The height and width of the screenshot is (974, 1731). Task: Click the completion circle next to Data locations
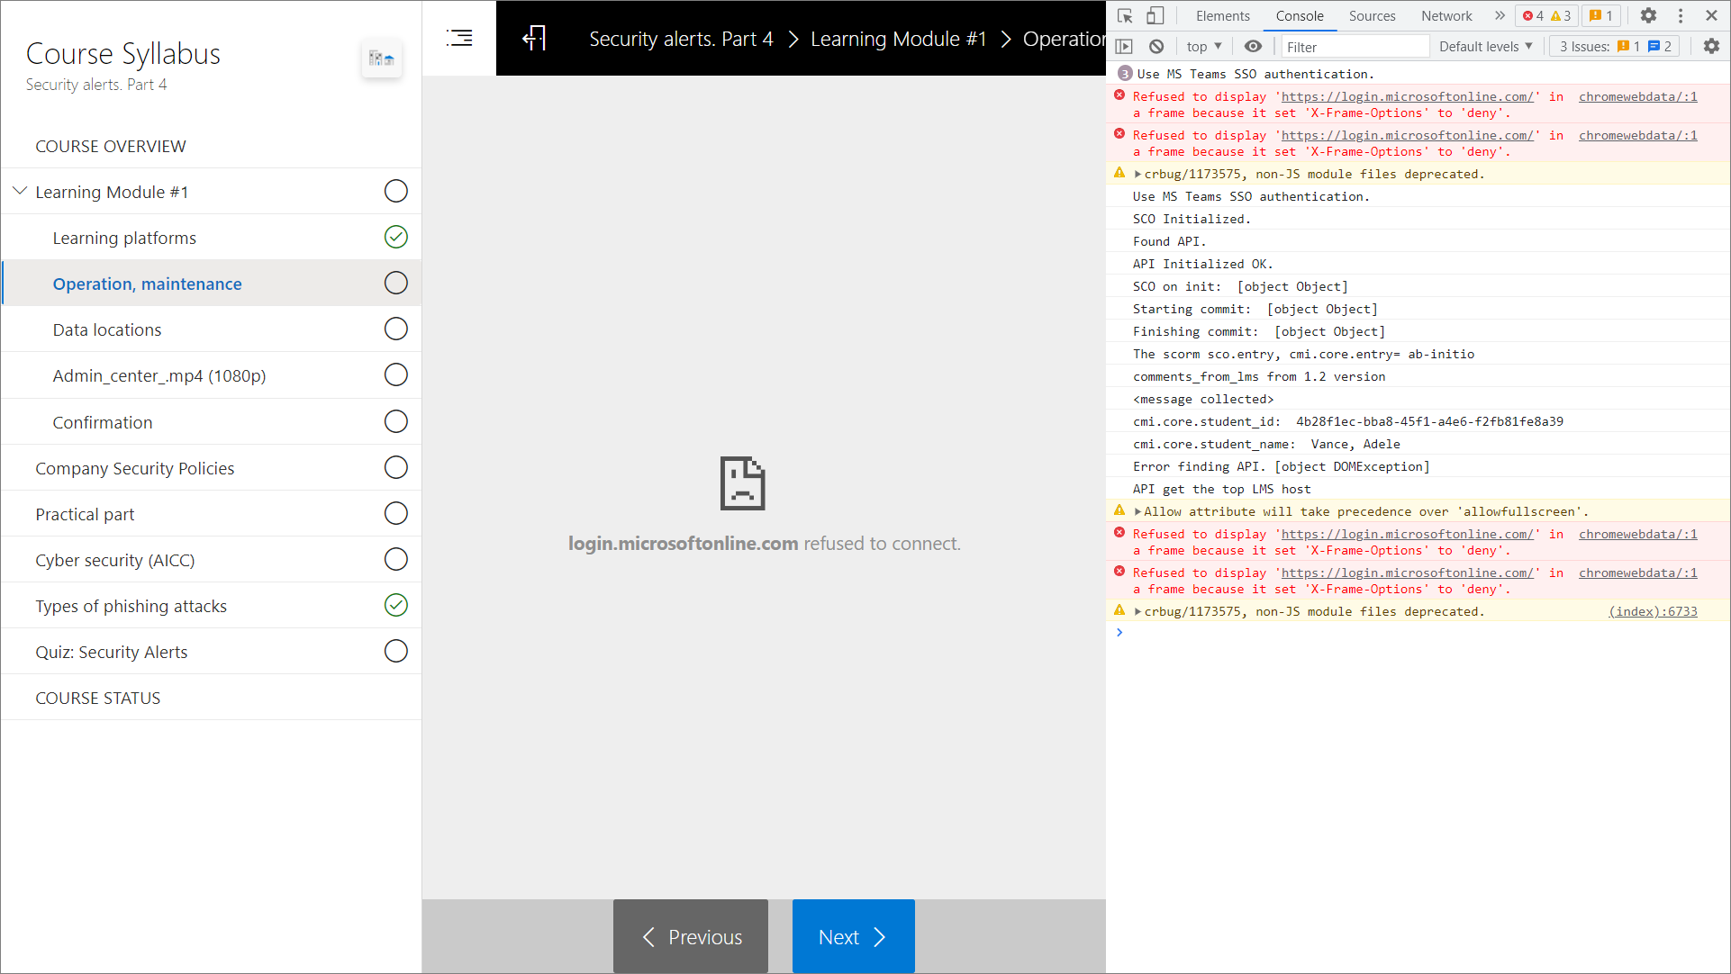[x=395, y=329]
